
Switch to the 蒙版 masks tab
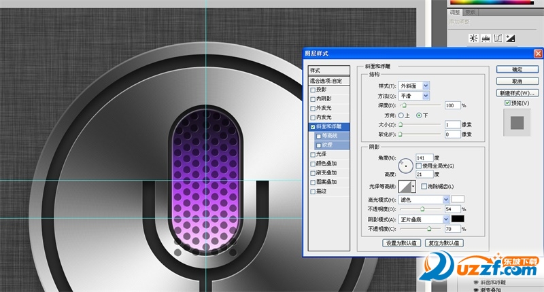(469, 12)
